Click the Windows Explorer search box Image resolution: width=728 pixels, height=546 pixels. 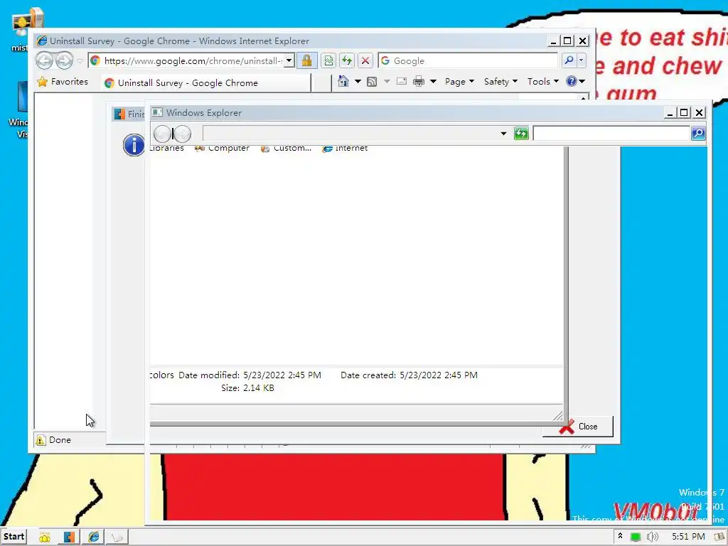pos(611,134)
